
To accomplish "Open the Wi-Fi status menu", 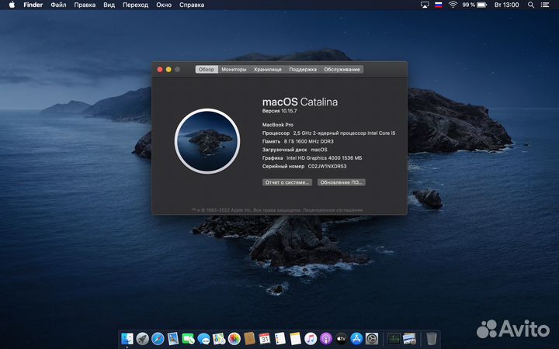I will (453, 5).
